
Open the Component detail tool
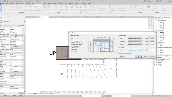55,8
